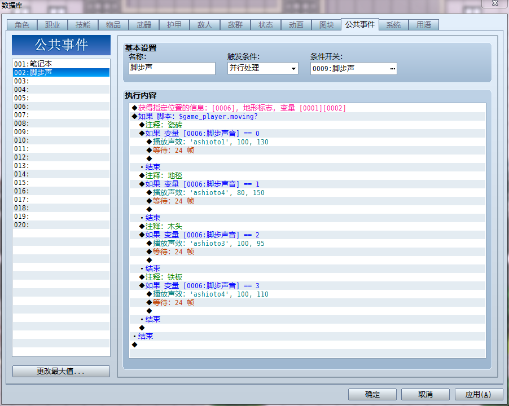Select empty list entry 008:
Image resolution: width=509 pixels, height=406 pixels.
tap(61, 123)
